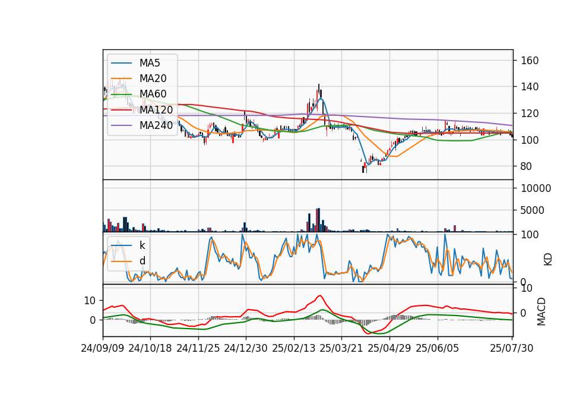The width and height of the screenshot is (570, 410).
Task: Click the 5000 tick on the volume axis
Action: coord(533,210)
